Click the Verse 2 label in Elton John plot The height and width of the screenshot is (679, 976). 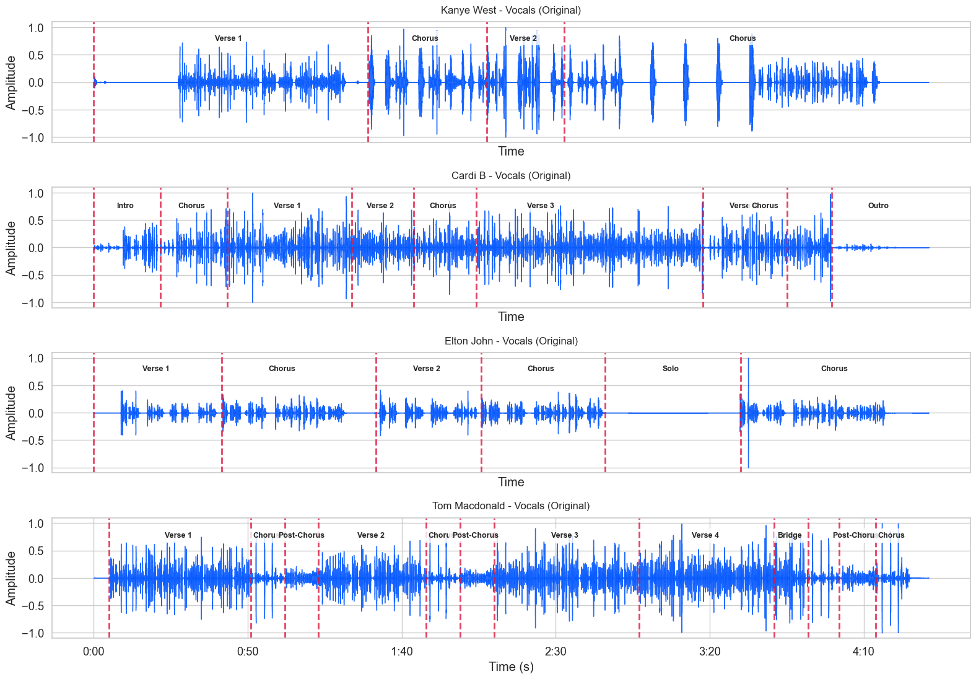click(426, 369)
